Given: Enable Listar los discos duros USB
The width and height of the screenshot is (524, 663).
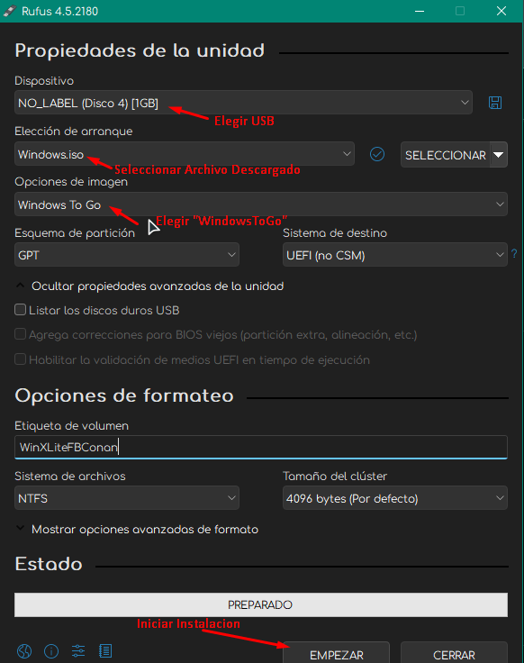Looking at the screenshot, I should pos(20,310).
